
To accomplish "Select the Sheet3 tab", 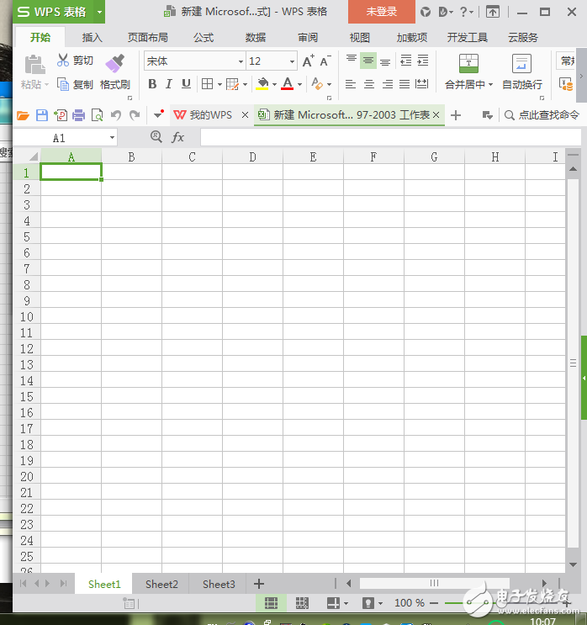I will tap(219, 585).
